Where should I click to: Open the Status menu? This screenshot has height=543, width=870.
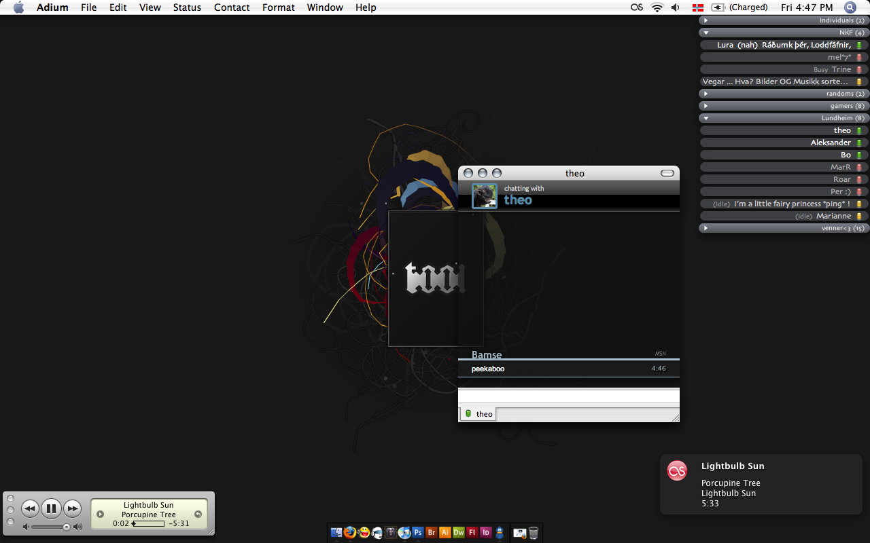coord(187,7)
